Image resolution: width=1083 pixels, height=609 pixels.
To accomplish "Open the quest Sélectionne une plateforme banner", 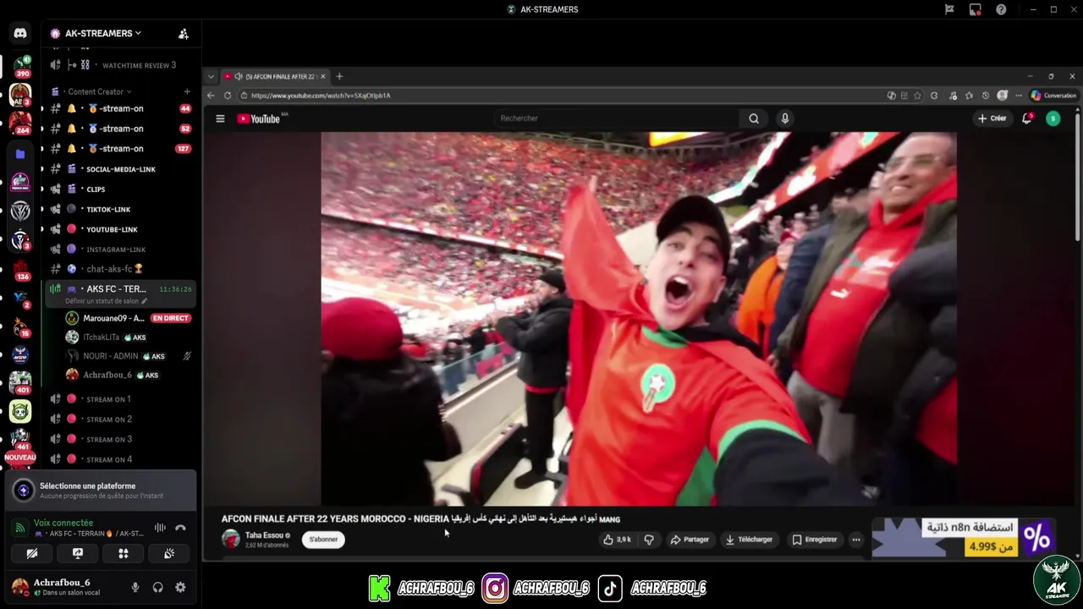I will tap(101, 491).
